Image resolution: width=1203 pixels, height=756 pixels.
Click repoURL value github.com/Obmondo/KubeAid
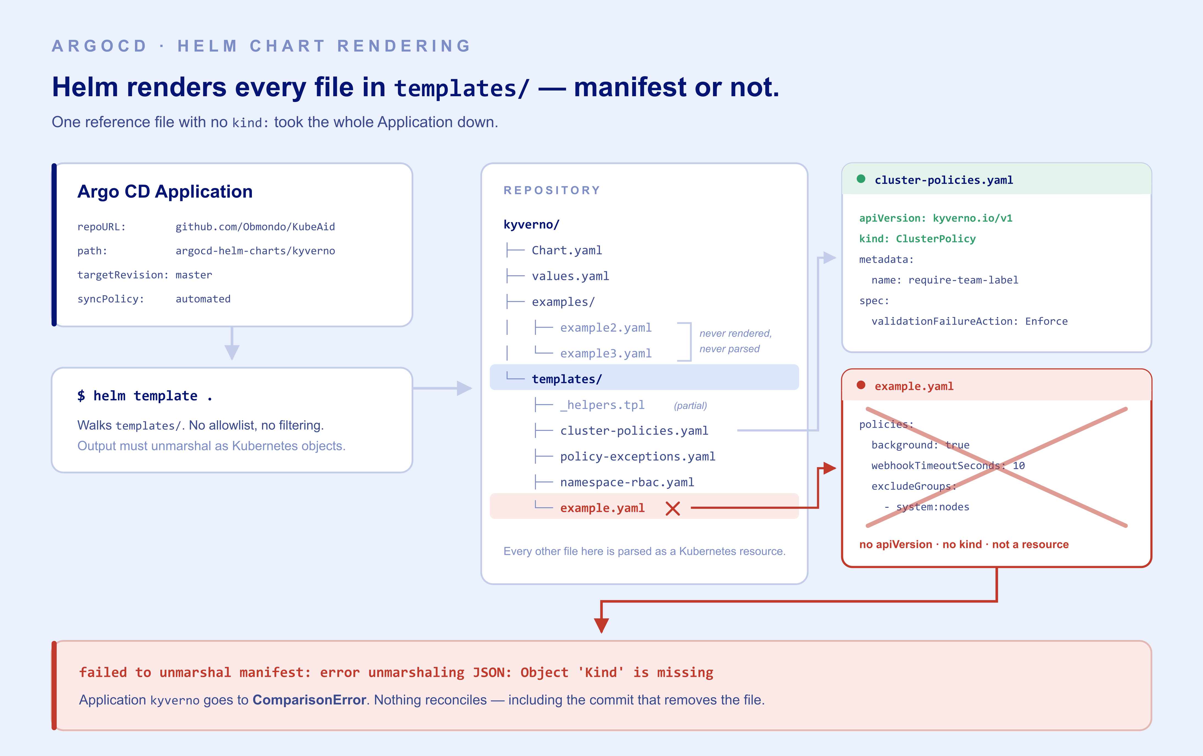[x=255, y=227]
